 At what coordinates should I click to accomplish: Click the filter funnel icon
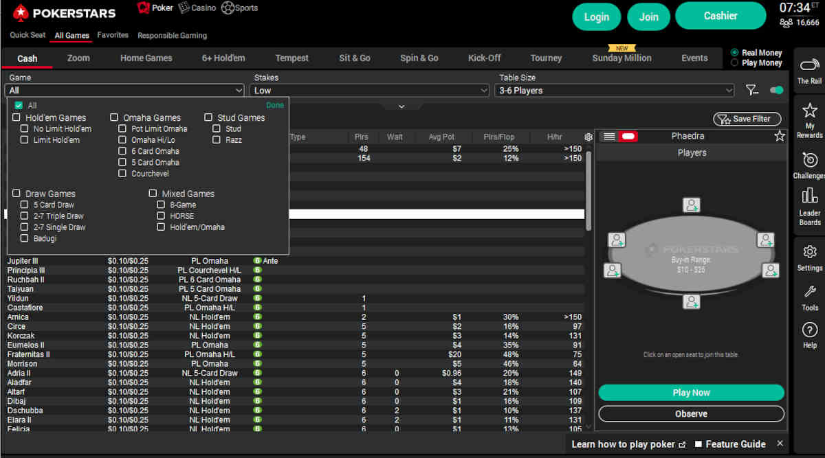(x=752, y=90)
